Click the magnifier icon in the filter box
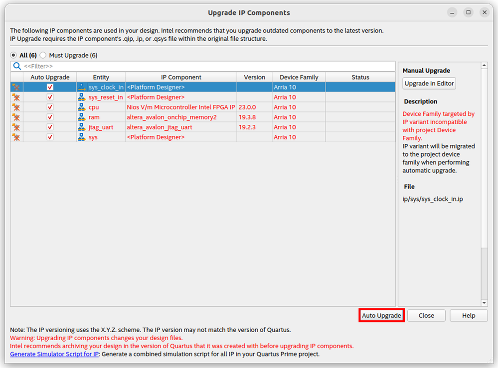This screenshot has width=498, height=368. pyautogui.click(x=17, y=66)
